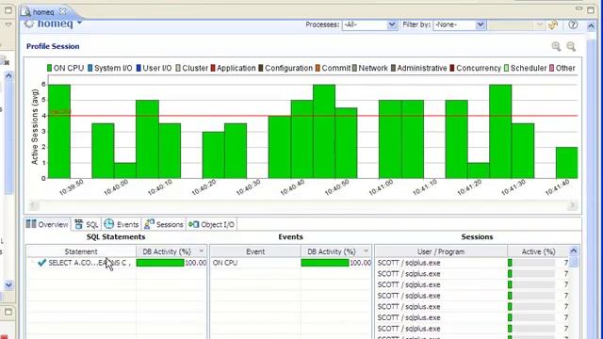Expand the Processes combo box
This screenshot has height=339, width=603.
click(x=392, y=25)
